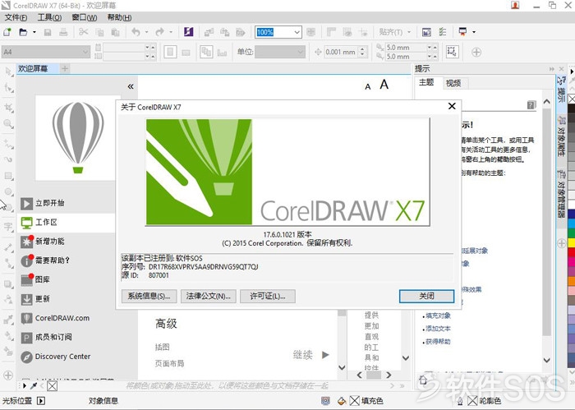Expand the Open folder dropdown arrow
575x410 pixels.
[34, 32]
